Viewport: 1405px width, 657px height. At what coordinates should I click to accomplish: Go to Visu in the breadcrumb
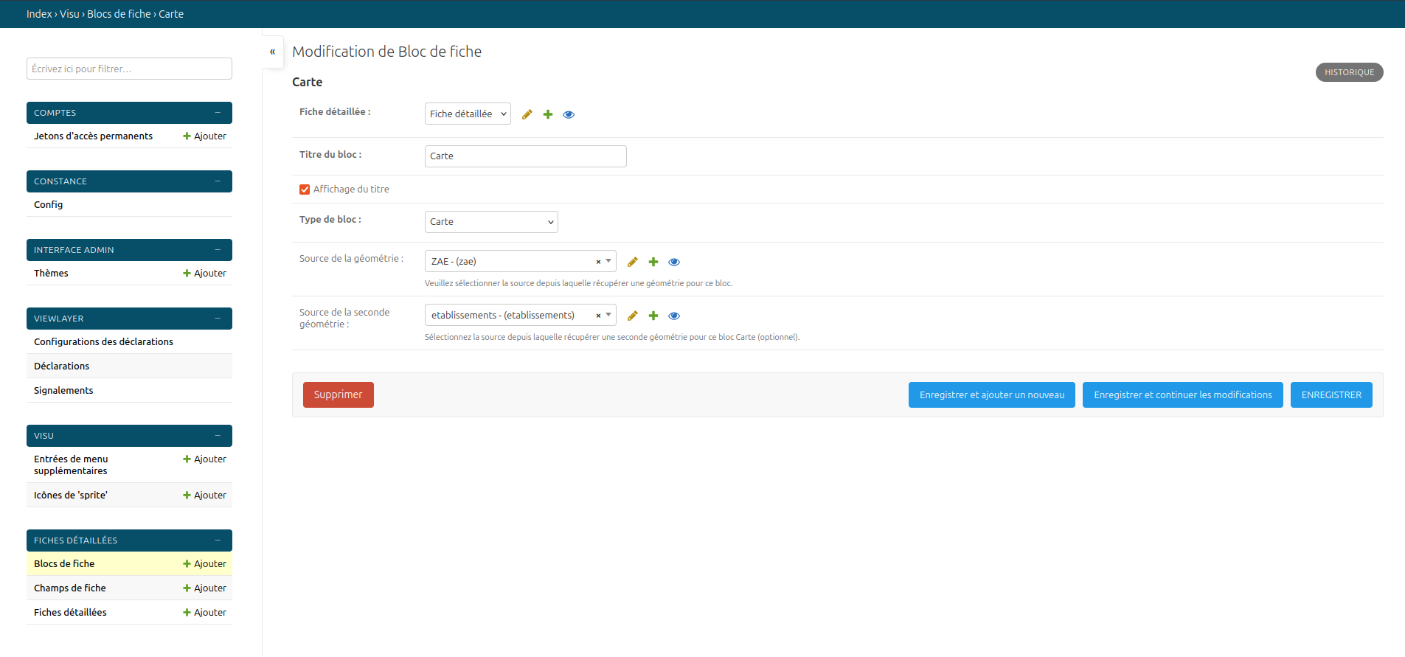point(69,14)
